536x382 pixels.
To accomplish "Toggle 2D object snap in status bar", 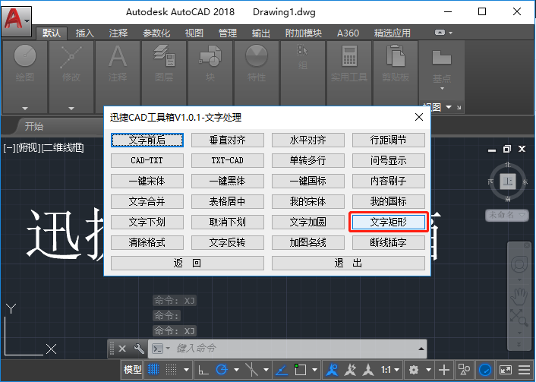I will 300,370.
